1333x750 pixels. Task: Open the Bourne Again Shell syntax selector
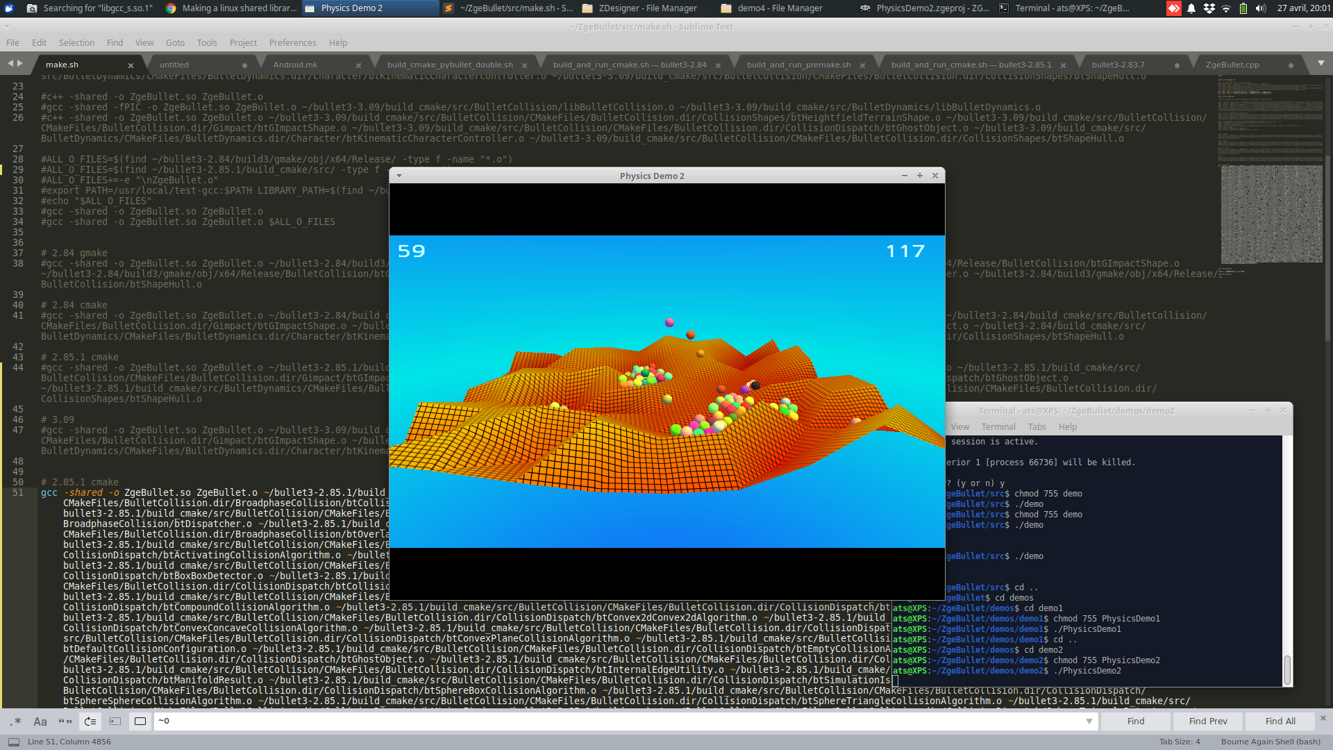coord(1271,742)
